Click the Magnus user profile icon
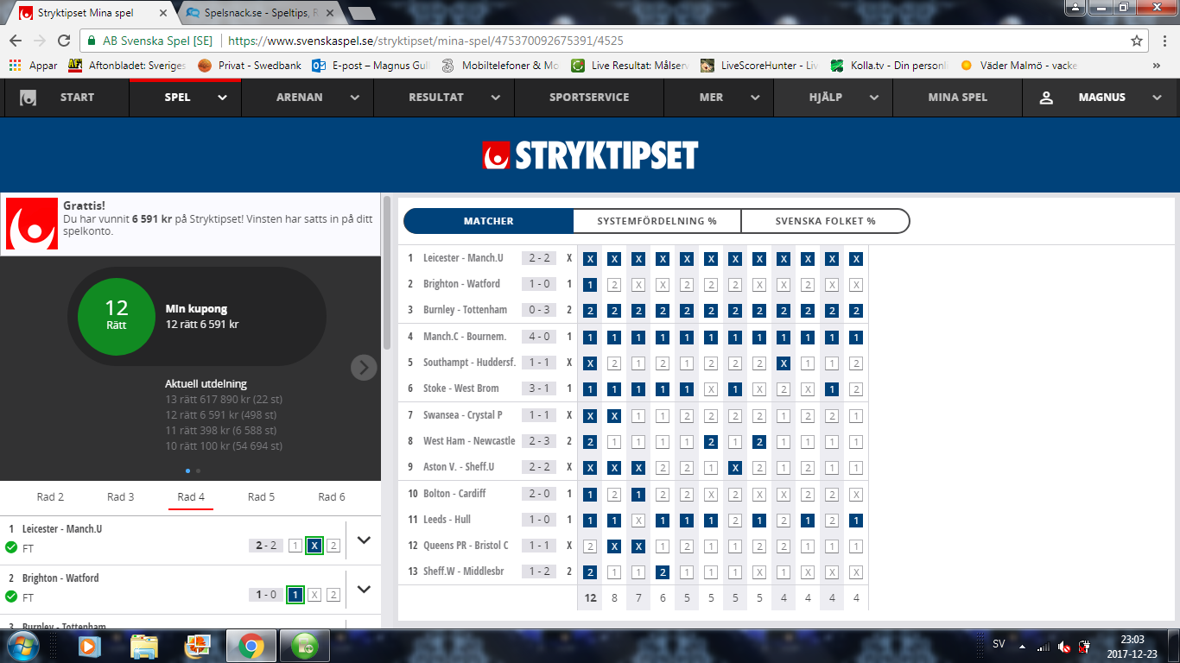 pyautogui.click(x=1046, y=98)
